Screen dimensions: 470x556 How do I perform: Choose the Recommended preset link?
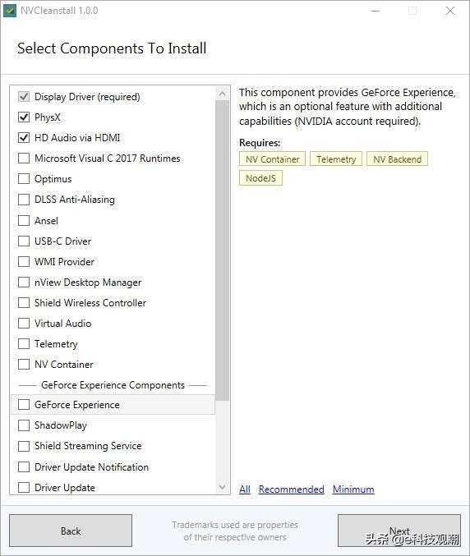point(291,489)
